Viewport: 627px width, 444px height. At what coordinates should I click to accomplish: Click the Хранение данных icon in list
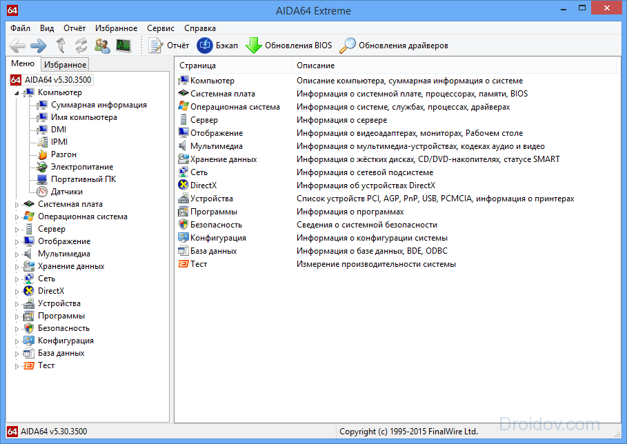(x=183, y=159)
